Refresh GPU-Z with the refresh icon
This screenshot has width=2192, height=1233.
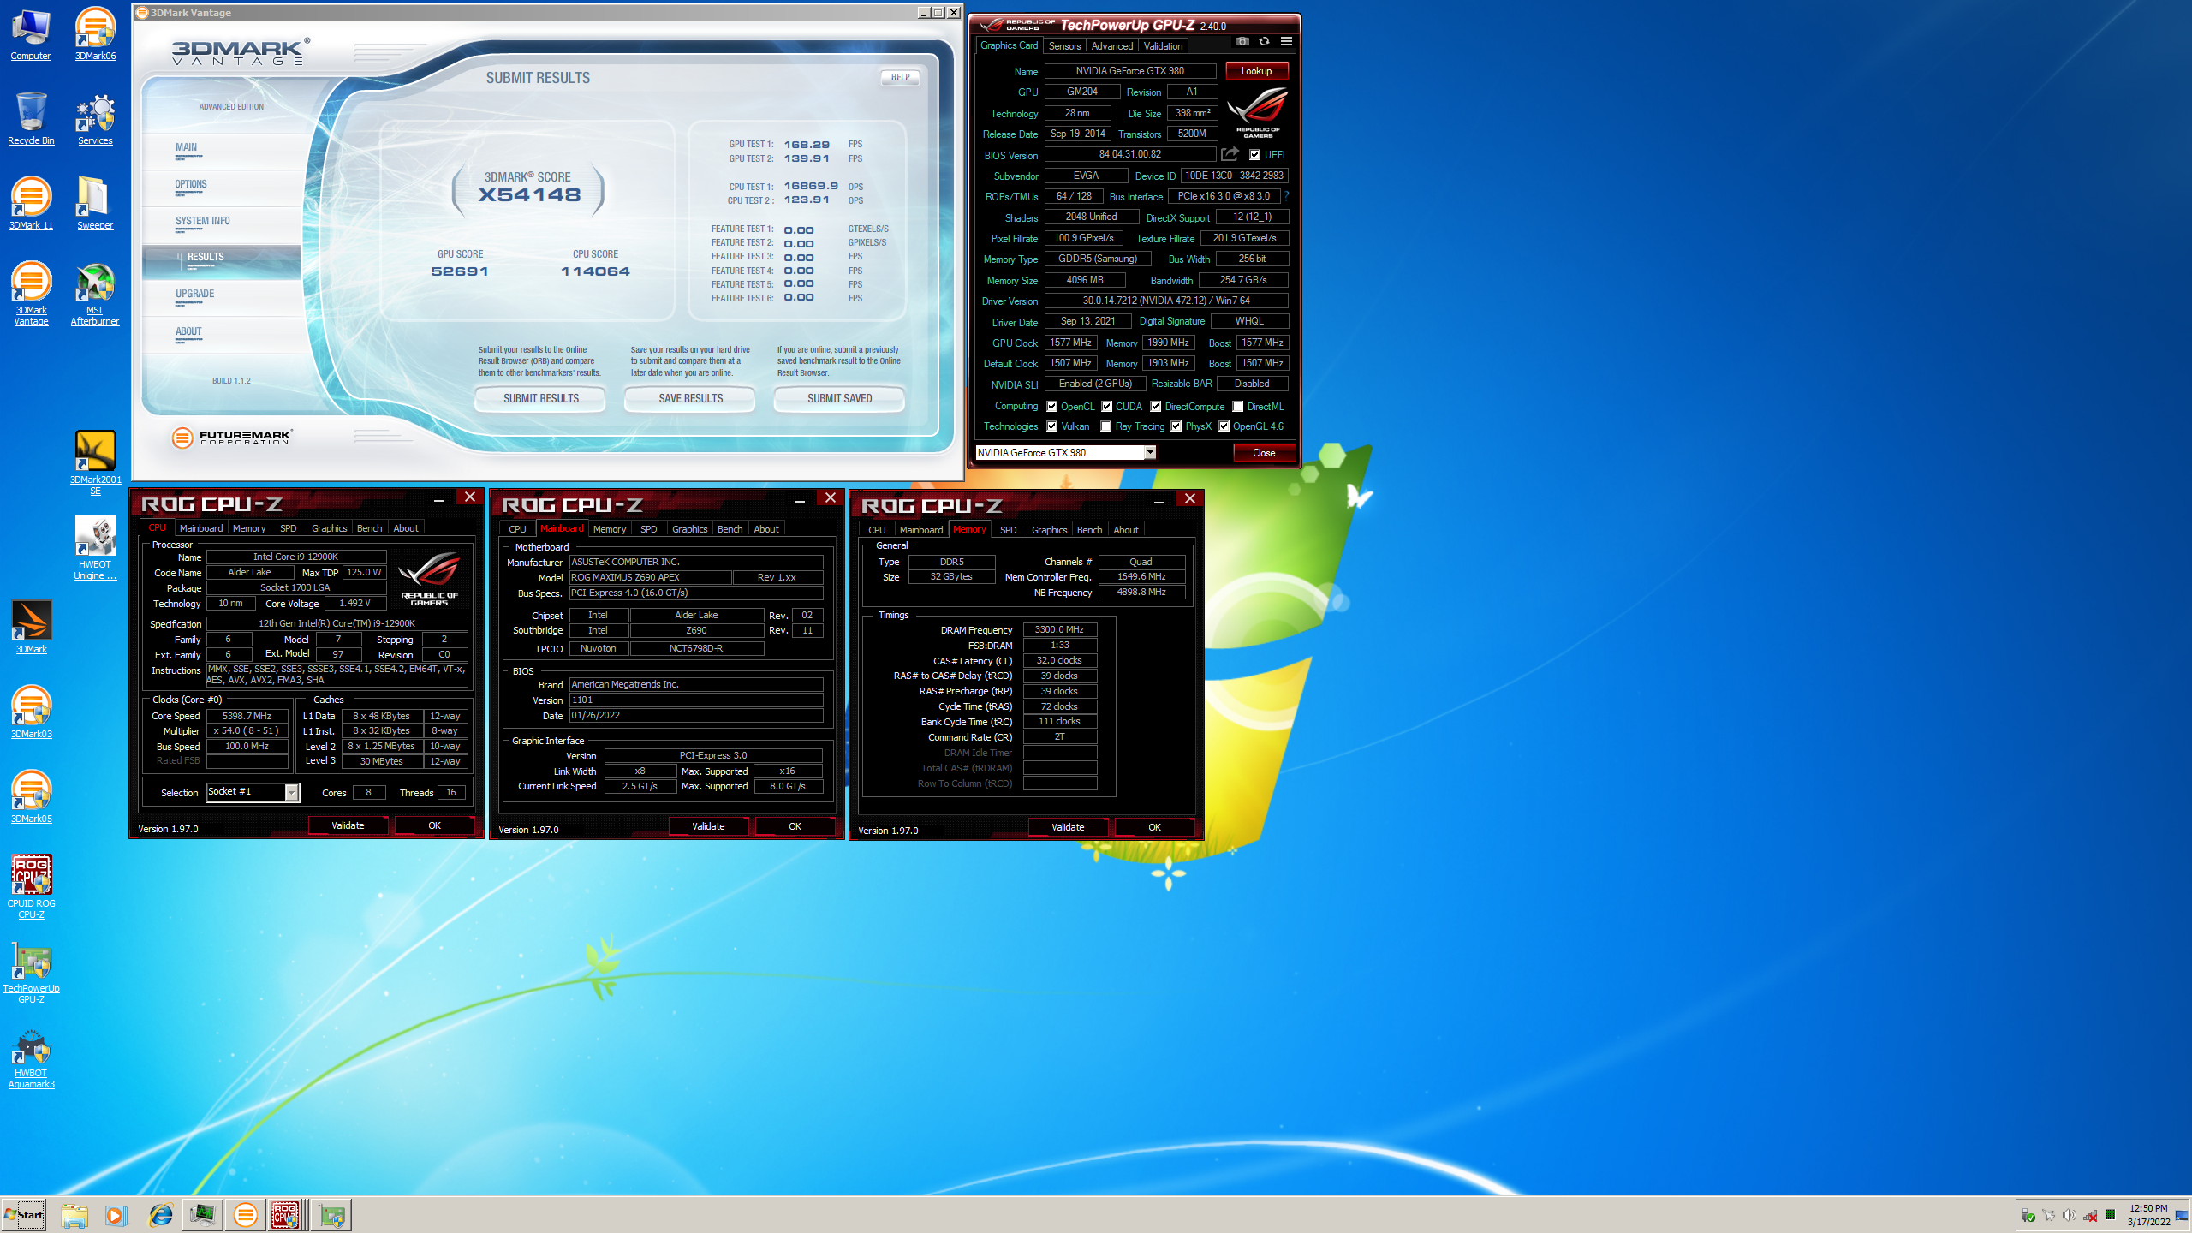click(x=1264, y=41)
